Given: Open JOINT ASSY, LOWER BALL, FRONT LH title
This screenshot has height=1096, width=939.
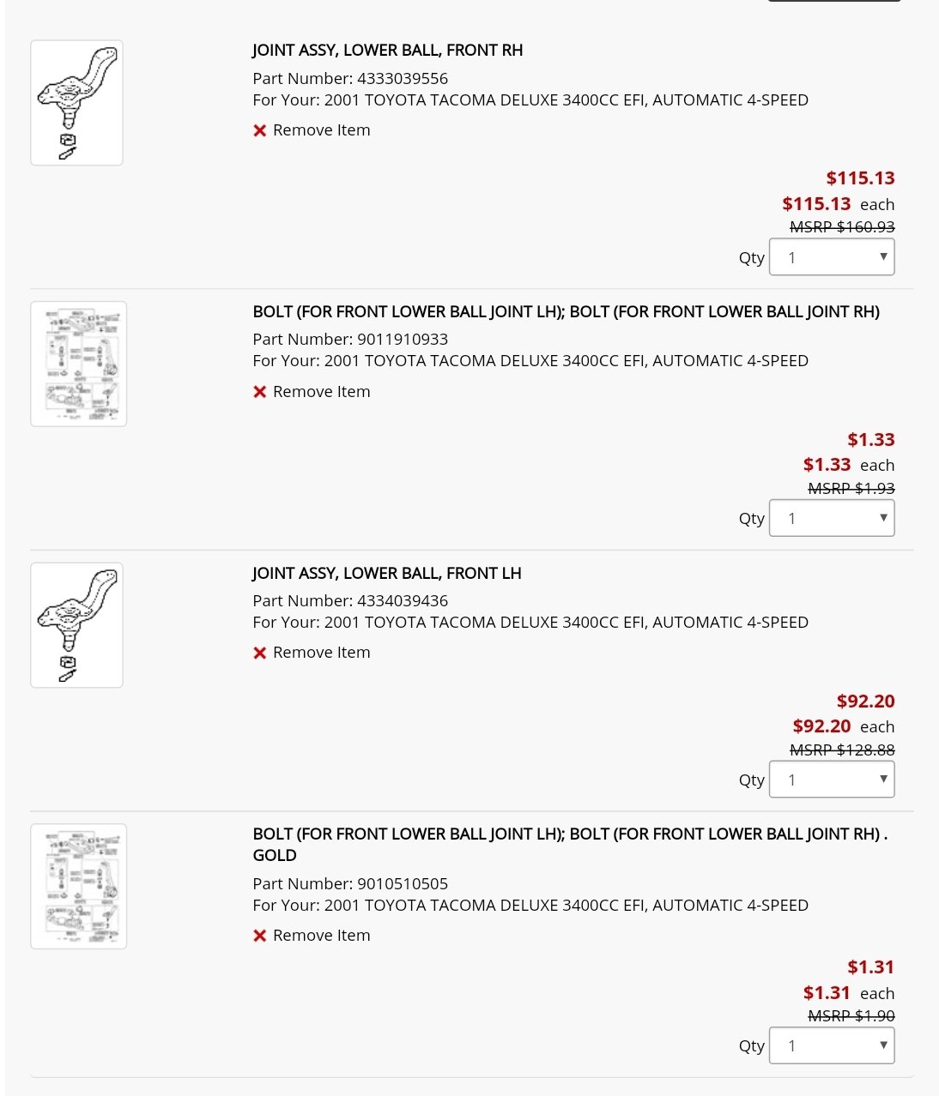Looking at the screenshot, I should (x=386, y=573).
